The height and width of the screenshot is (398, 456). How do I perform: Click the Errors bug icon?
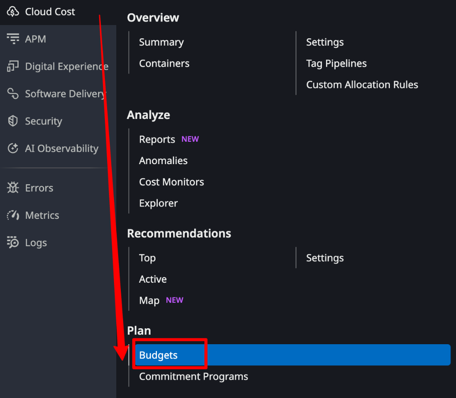pos(13,188)
